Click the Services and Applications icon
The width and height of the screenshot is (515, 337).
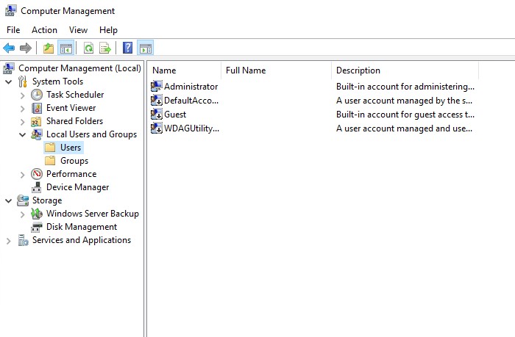[x=23, y=240]
